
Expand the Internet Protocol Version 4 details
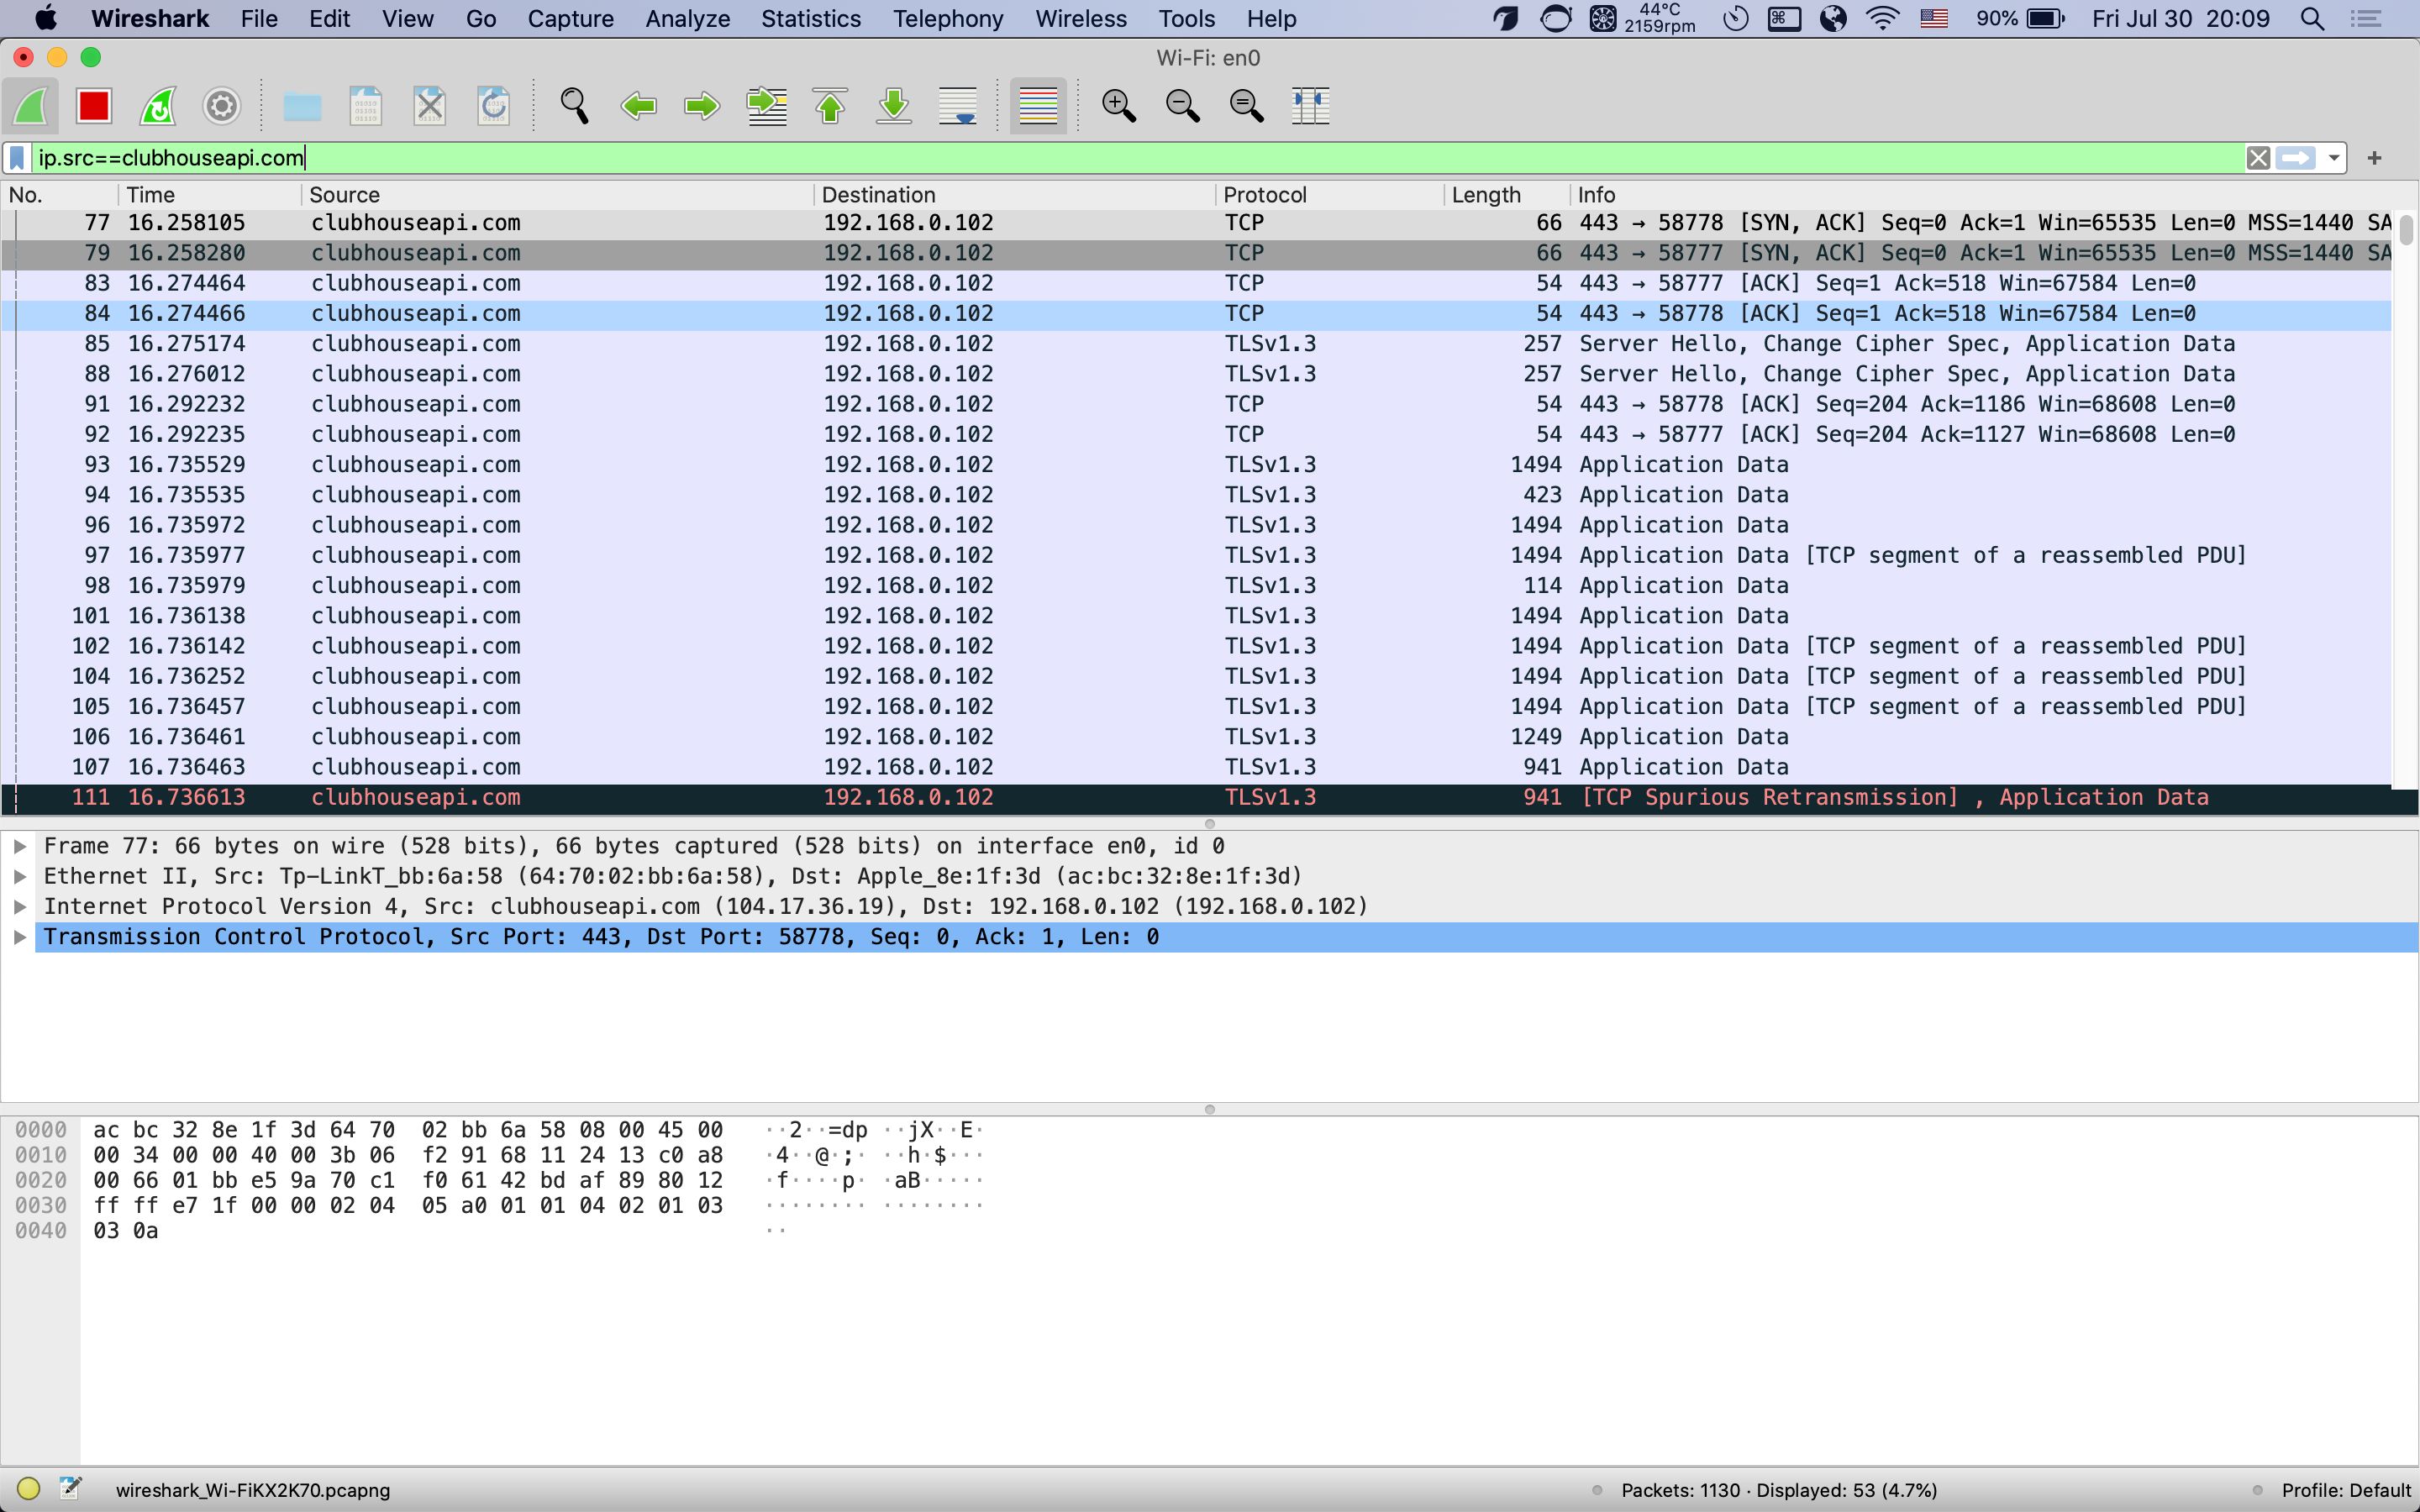click(x=20, y=906)
